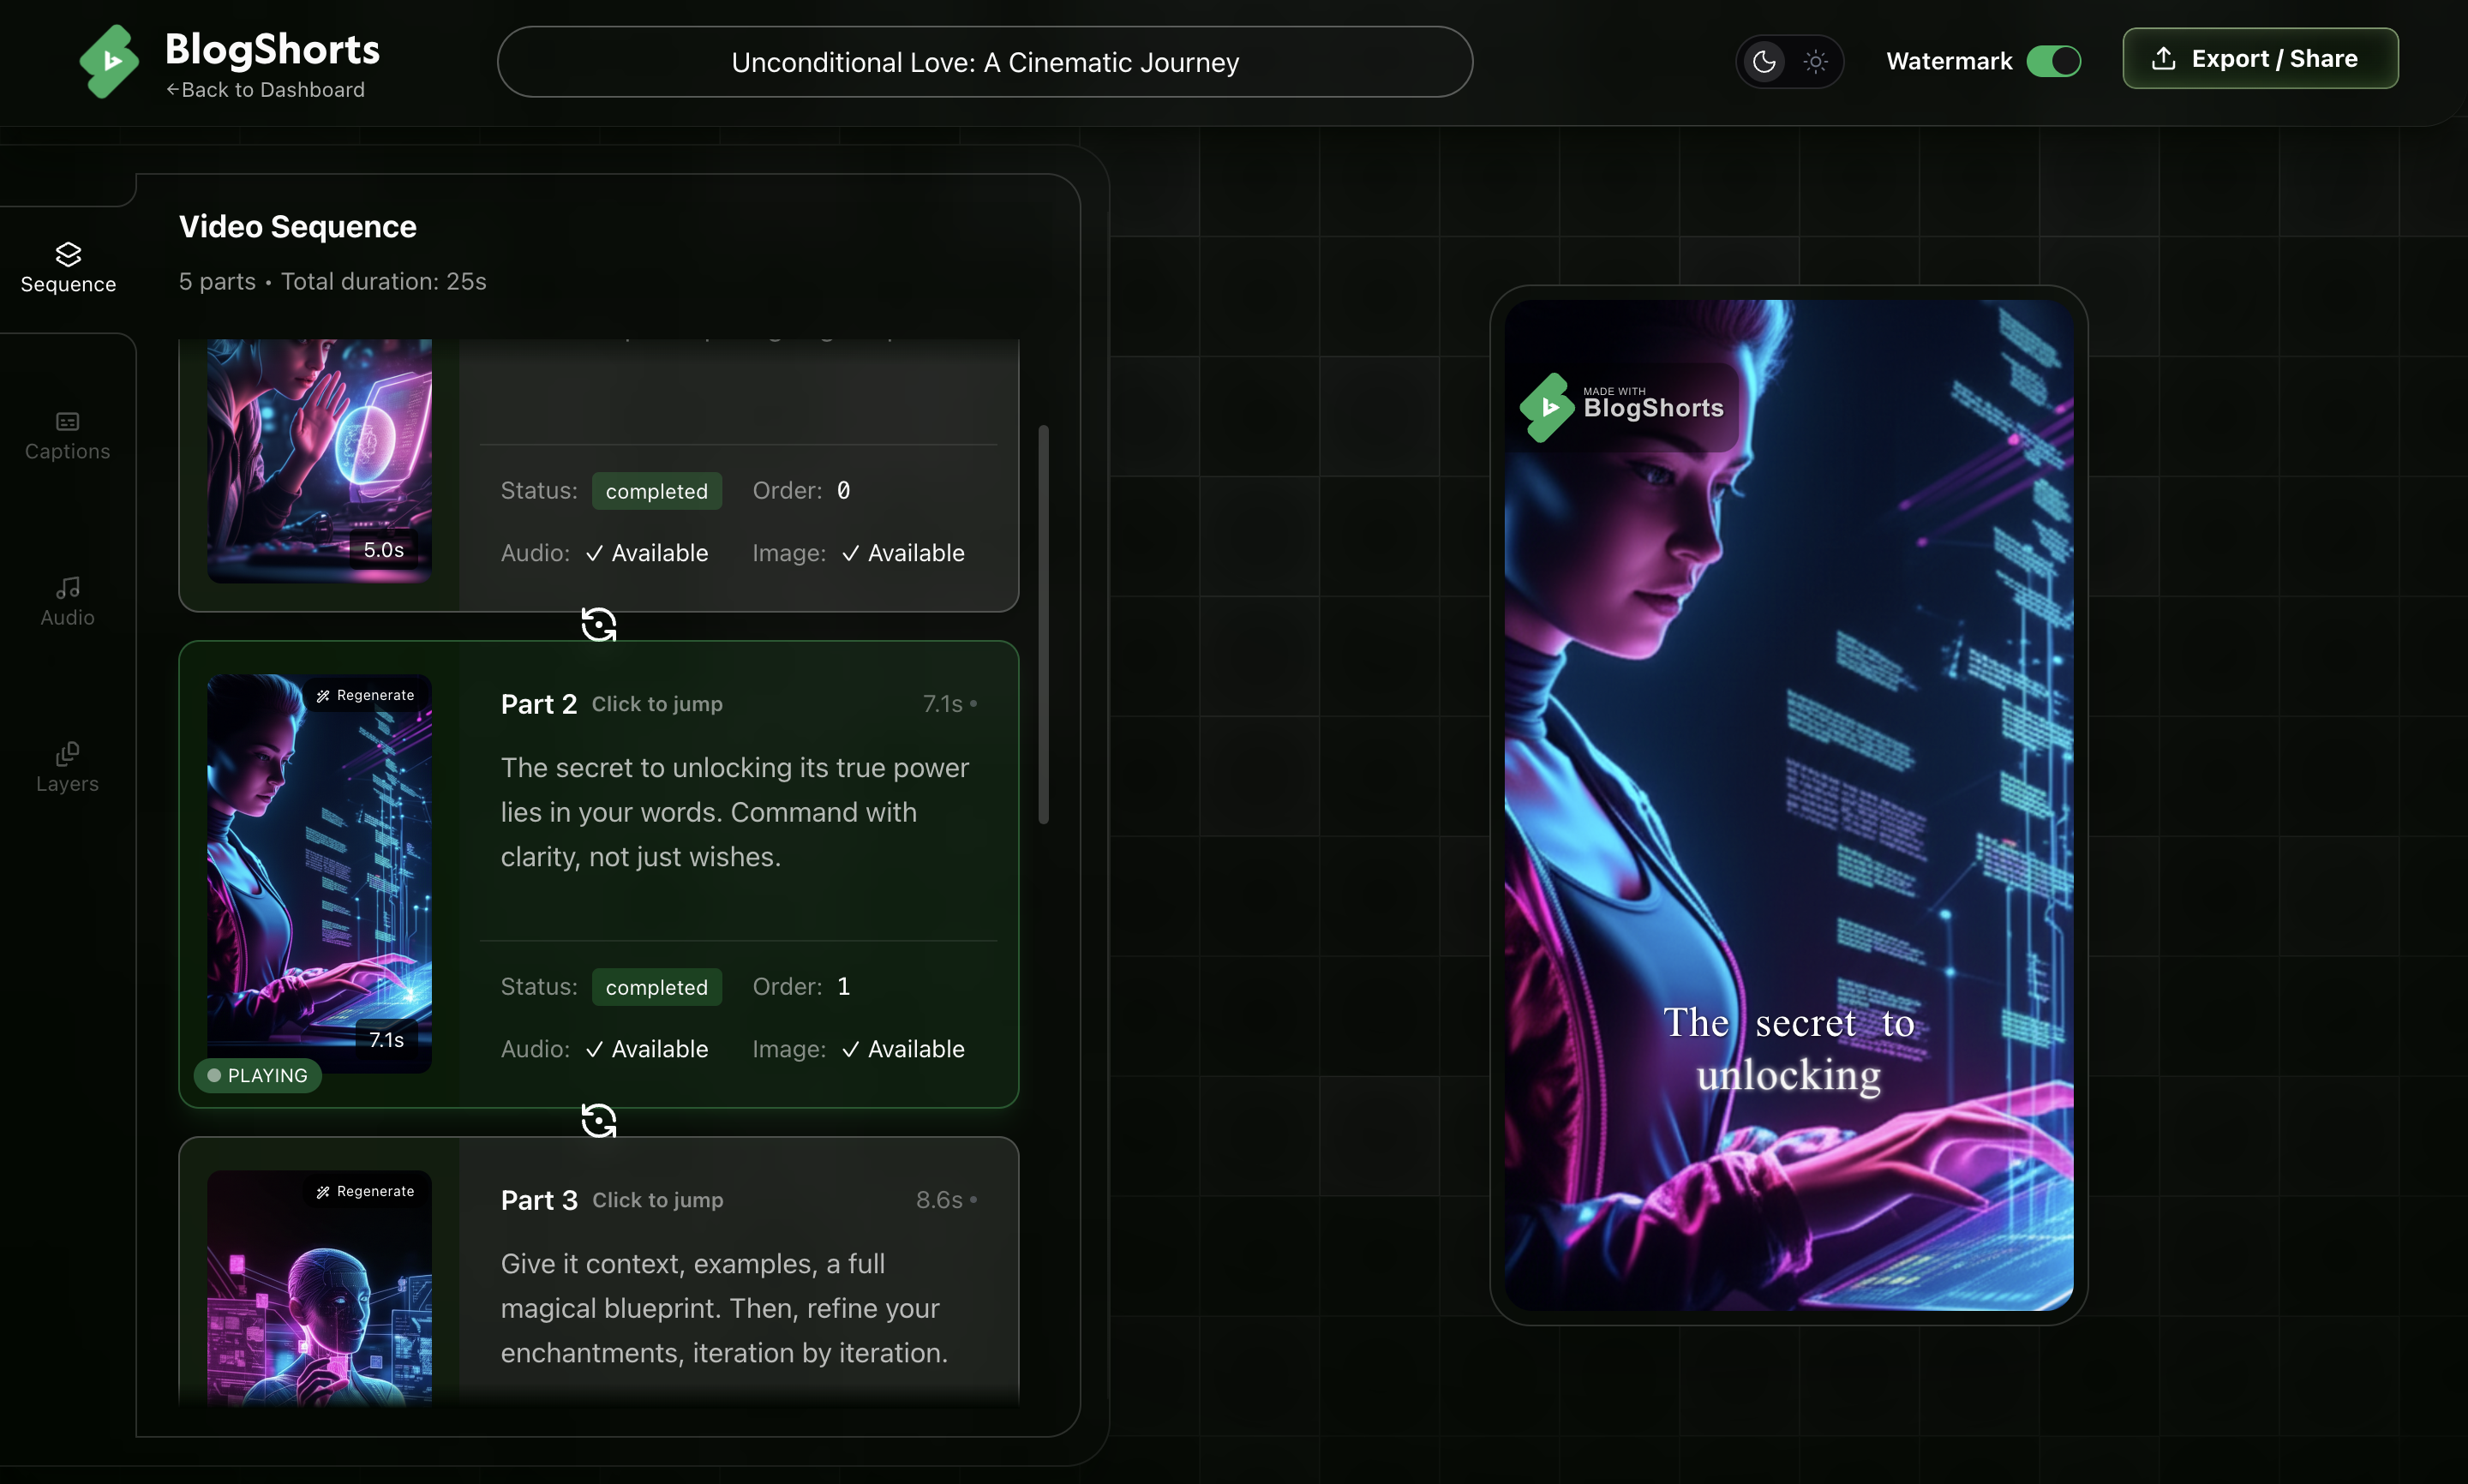The width and height of the screenshot is (2468, 1484).
Task: Jump to Part 3 via Click to jump
Action: point(658,1200)
